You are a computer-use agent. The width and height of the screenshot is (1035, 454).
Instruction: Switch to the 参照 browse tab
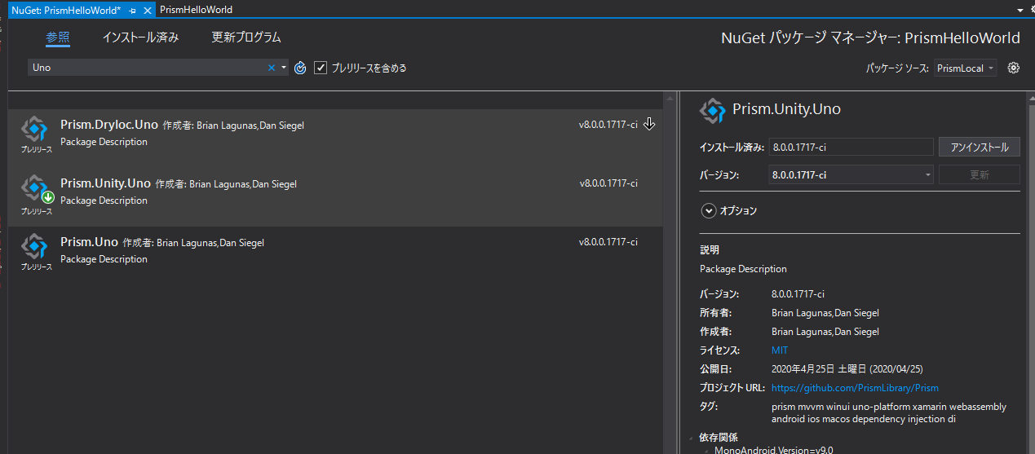coord(58,37)
